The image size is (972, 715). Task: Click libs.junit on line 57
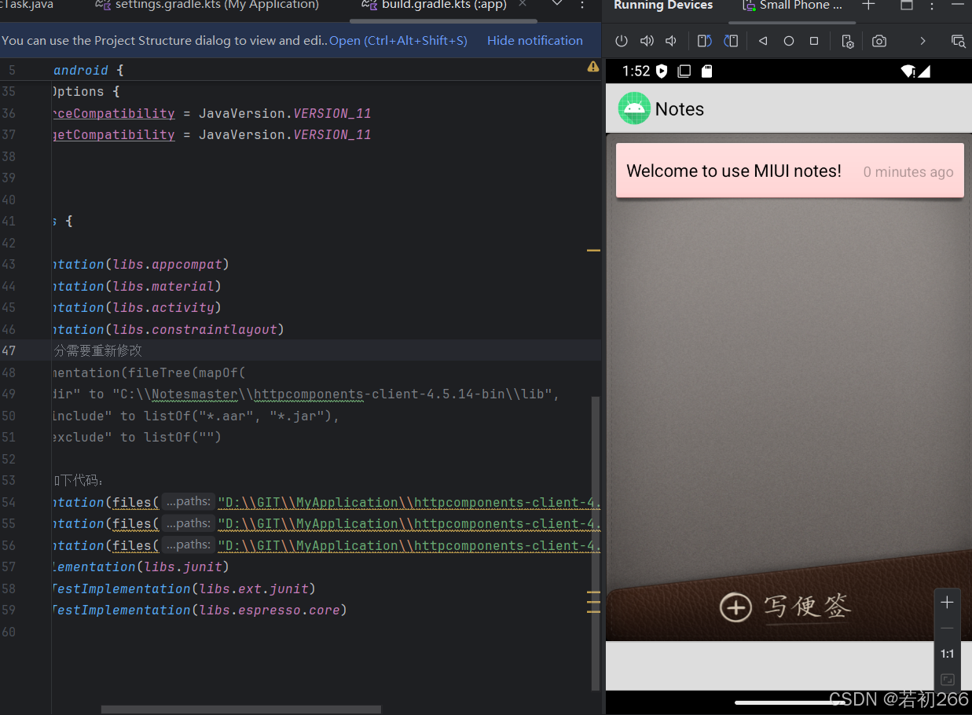[x=183, y=567]
